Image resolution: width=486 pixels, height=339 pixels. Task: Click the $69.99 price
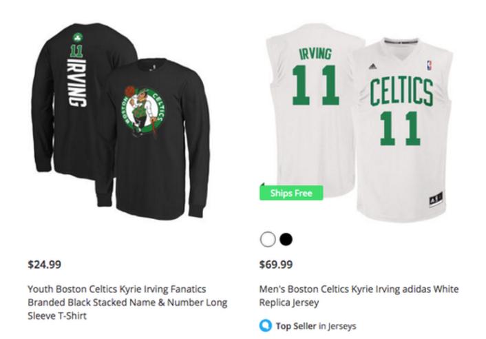click(276, 264)
